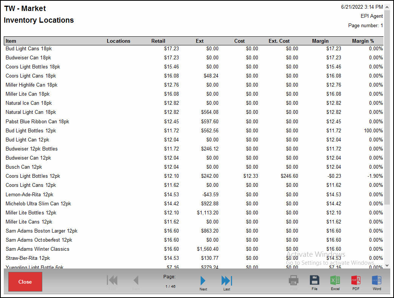The height and width of the screenshot is (298, 394).
Task: Click the Margin % column header
Action: click(363, 41)
